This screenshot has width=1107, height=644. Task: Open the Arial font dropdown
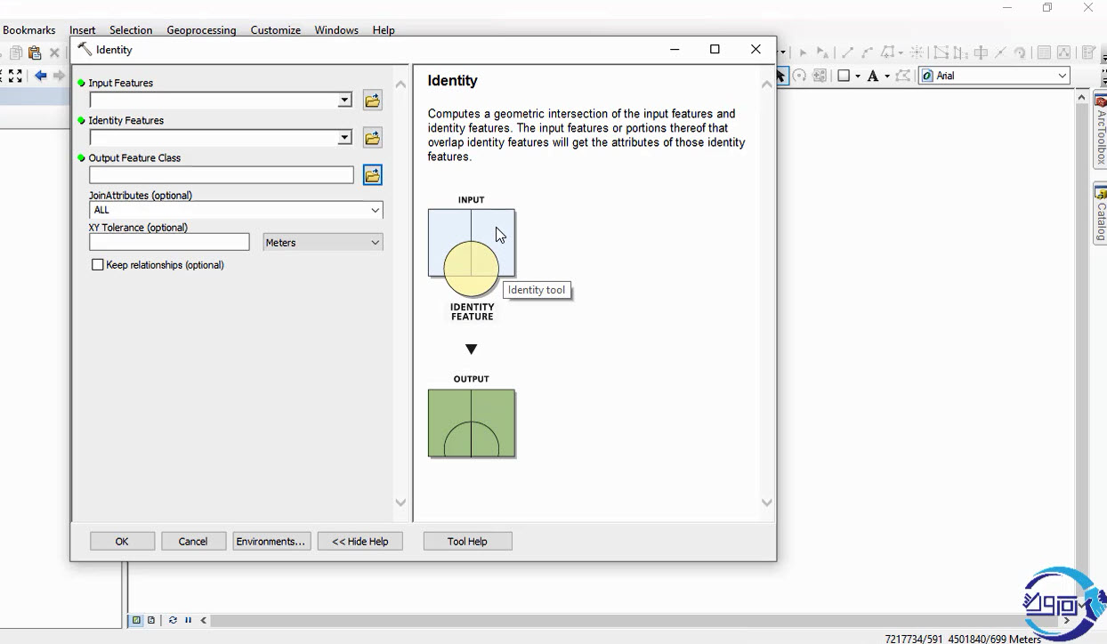tap(1062, 76)
